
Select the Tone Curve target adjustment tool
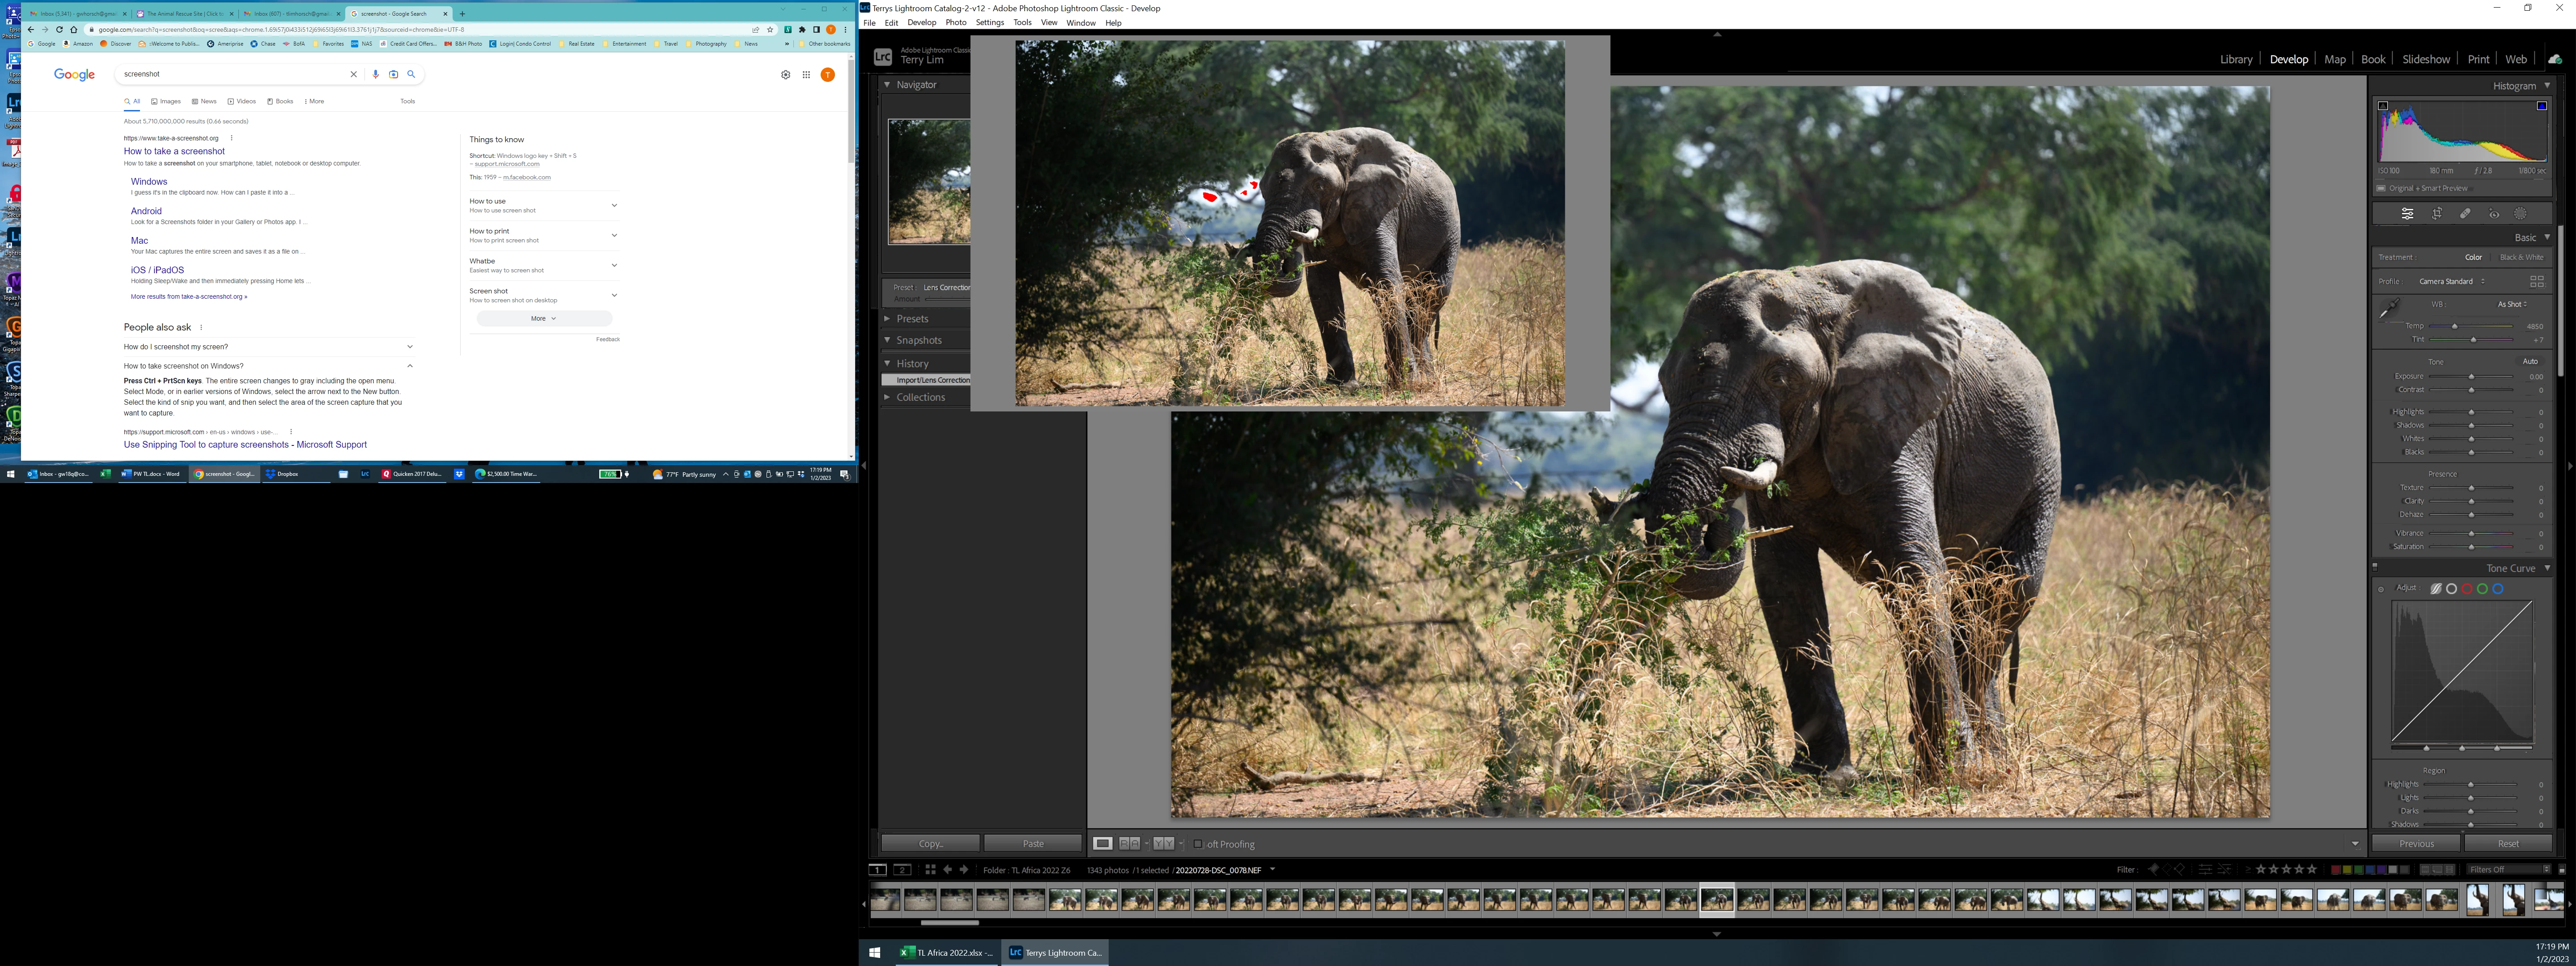click(2381, 589)
